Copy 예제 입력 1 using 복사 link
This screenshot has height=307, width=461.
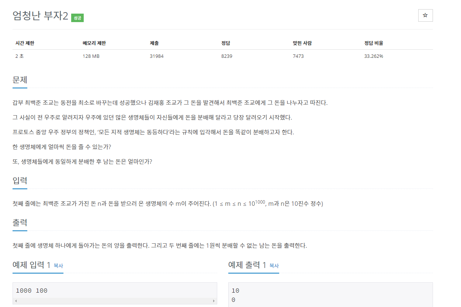[x=58, y=265]
